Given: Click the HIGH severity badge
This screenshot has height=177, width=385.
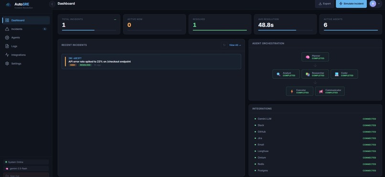Looking at the screenshot, I should click(x=73, y=65).
